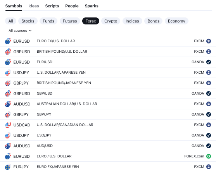
Task: Switch to the People tab
Action: 72,6
